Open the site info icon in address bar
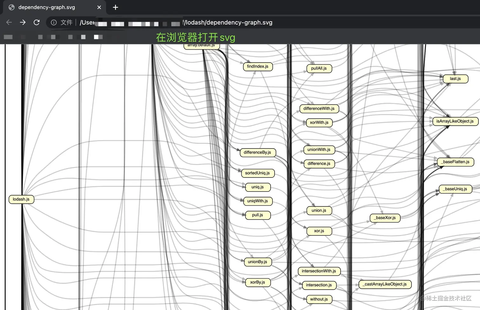The height and width of the screenshot is (310, 480). (54, 22)
